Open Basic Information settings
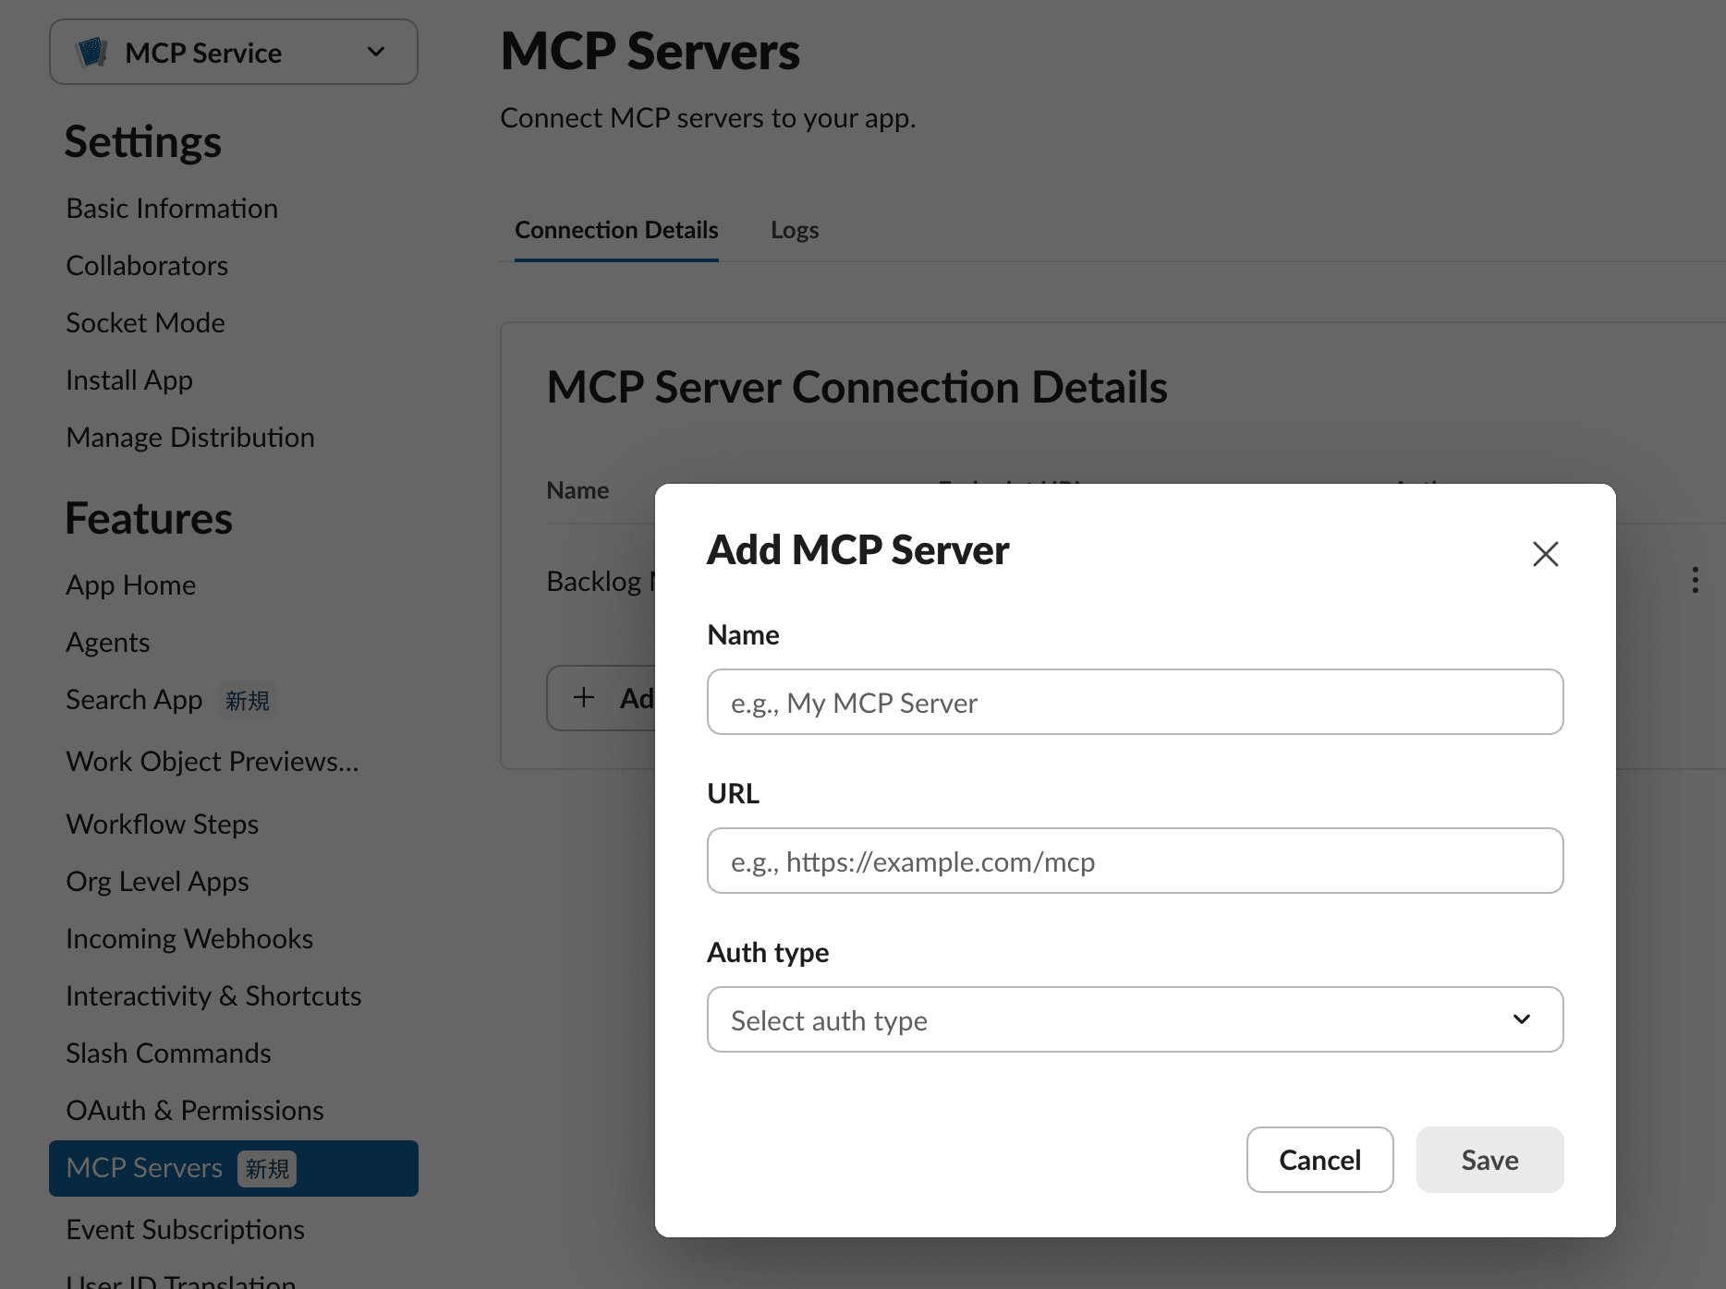Image resolution: width=1726 pixels, height=1289 pixels. [172, 209]
